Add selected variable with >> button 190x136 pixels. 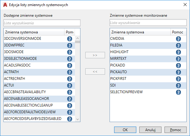click(95, 55)
